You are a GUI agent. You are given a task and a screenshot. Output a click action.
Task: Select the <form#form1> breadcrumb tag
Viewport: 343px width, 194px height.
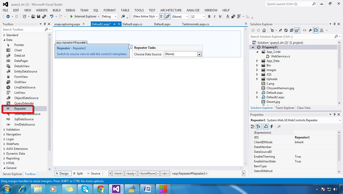tap(149, 174)
